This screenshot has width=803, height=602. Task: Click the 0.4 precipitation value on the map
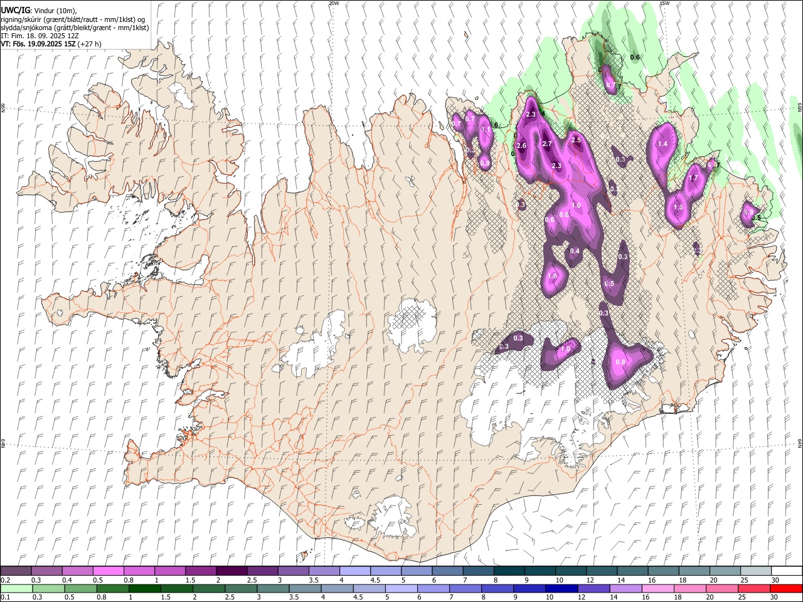coord(575,251)
